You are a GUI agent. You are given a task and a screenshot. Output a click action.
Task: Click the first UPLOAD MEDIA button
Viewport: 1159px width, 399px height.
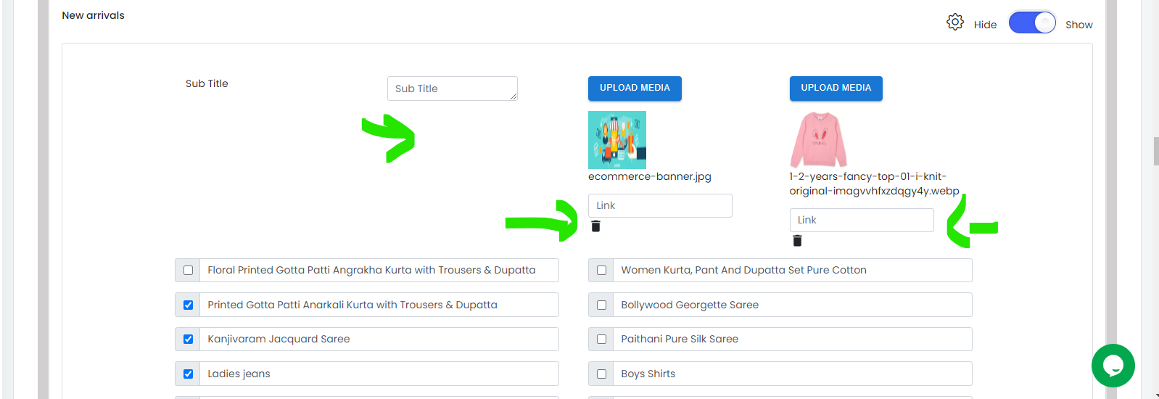click(635, 88)
